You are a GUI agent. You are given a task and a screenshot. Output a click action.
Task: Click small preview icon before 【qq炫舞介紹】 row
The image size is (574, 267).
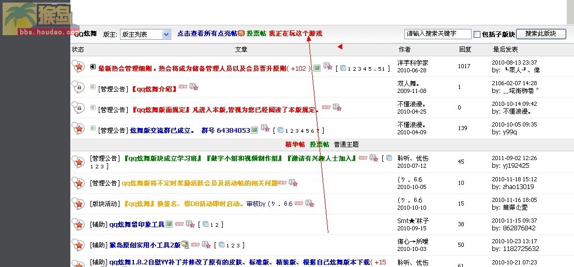[x=93, y=87]
